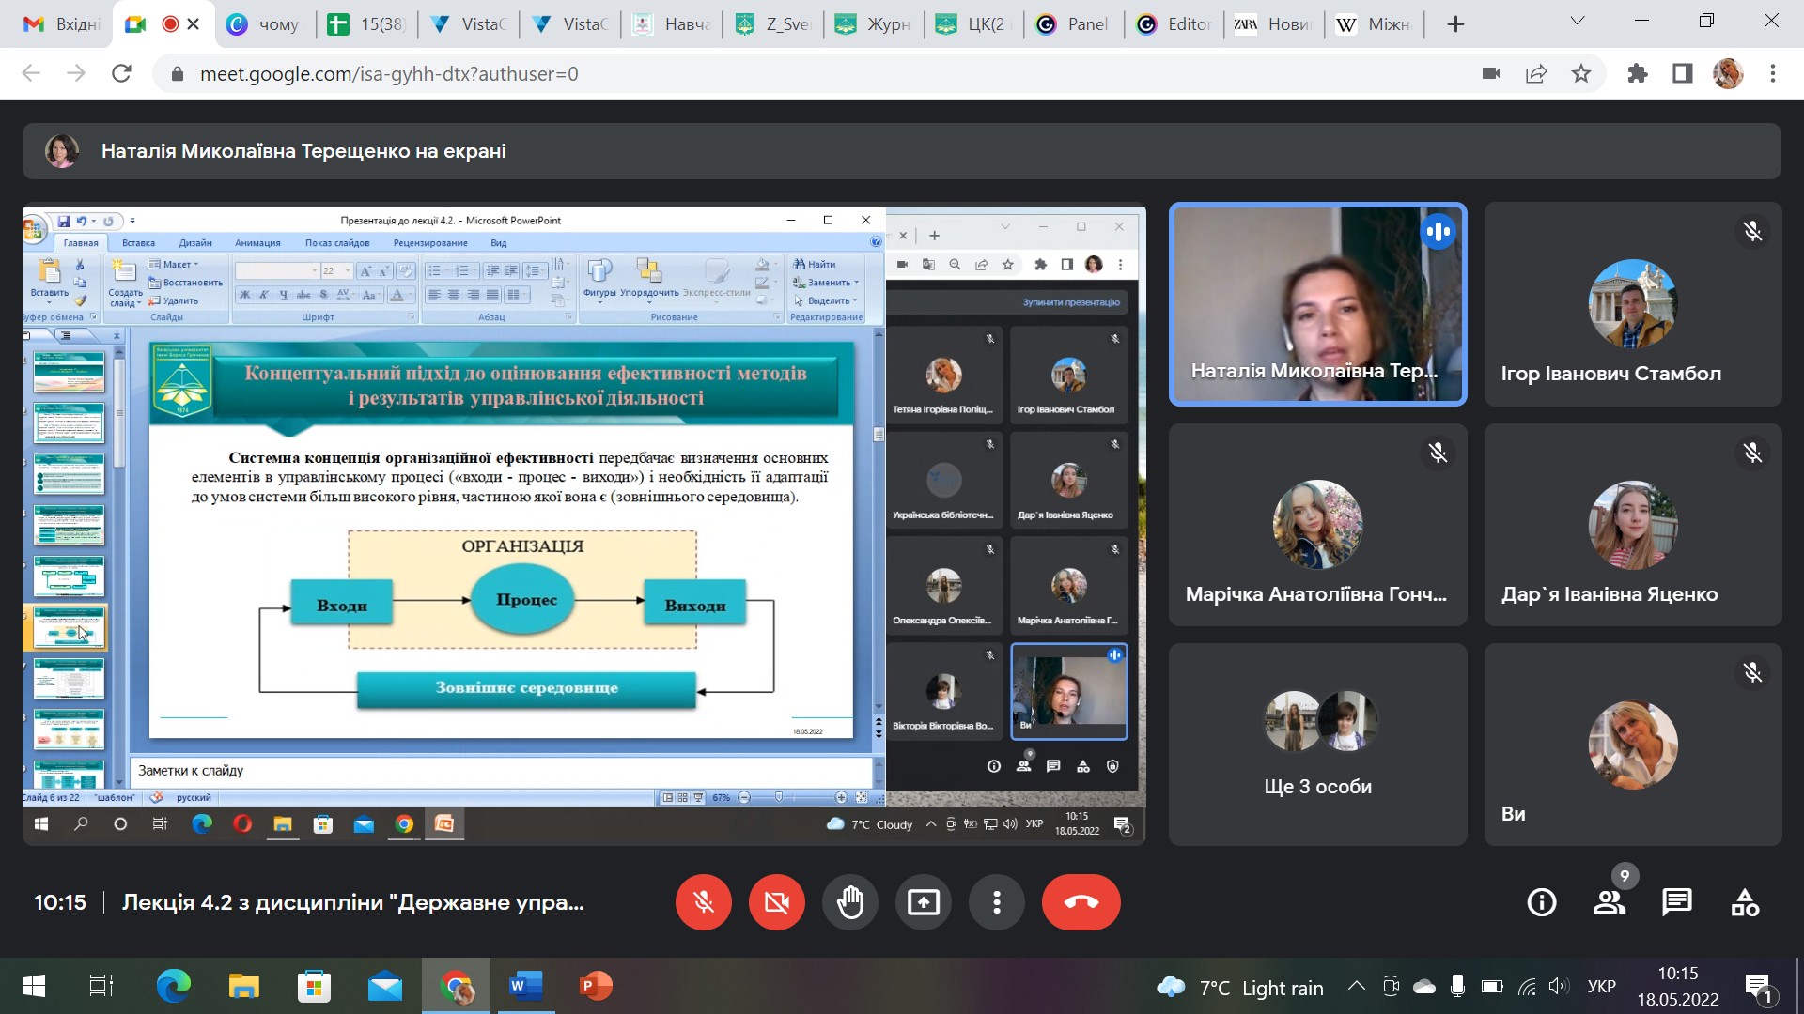Open a new browser tab
Screen dimensions: 1804x1014
pos(1455,24)
